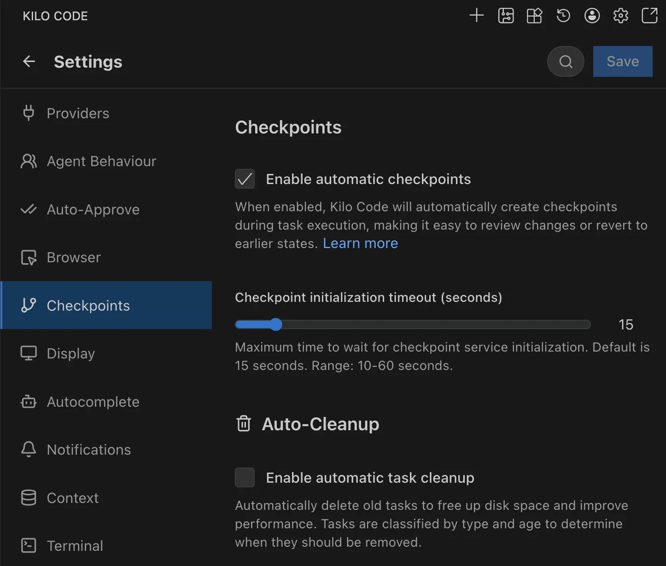Viewport: 666px width, 566px height.
Task: Open the settings gear icon
Action: (x=620, y=16)
